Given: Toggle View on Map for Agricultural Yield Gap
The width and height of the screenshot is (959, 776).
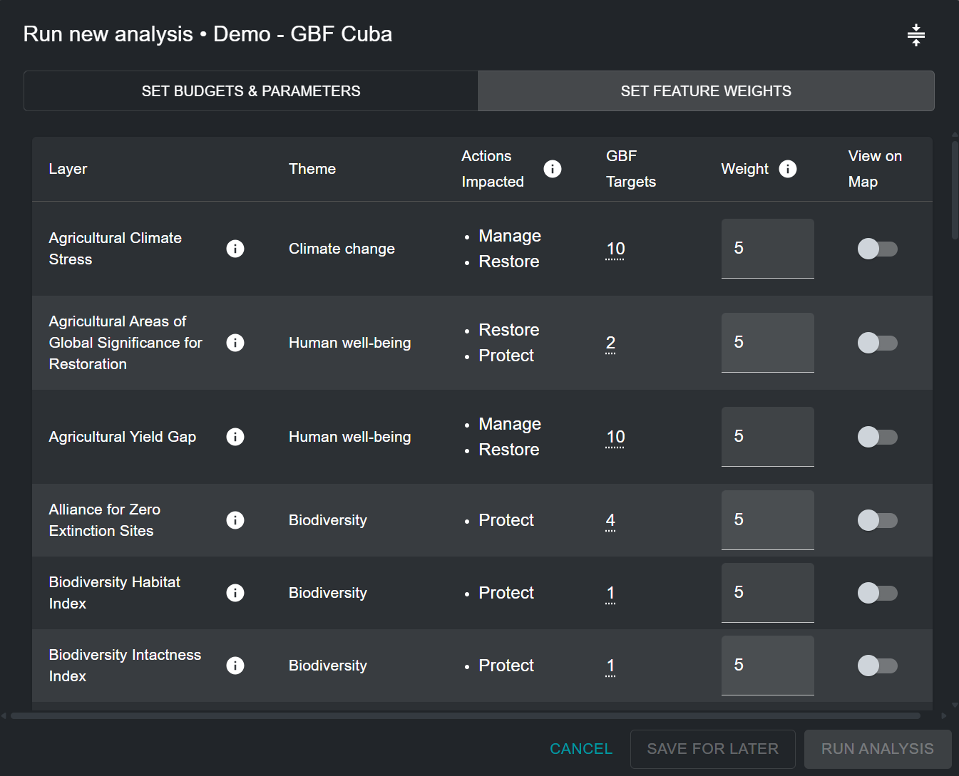Looking at the screenshot, I should click(x=877, y=437).
